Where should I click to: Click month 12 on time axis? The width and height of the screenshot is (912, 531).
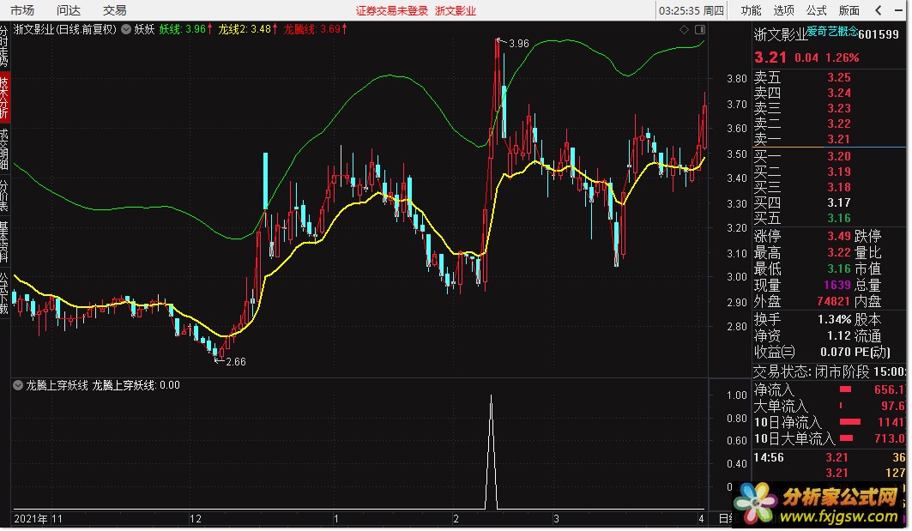coord(195,519)
